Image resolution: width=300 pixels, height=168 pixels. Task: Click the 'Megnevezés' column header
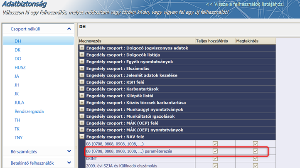[137, 41]
